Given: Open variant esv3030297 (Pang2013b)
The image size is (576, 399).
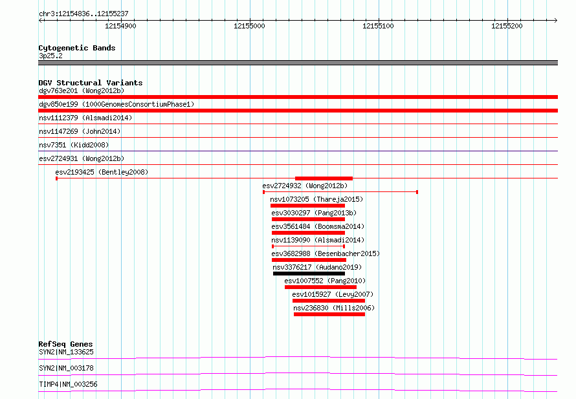Looking at the screenshot, I should point(314,213).
